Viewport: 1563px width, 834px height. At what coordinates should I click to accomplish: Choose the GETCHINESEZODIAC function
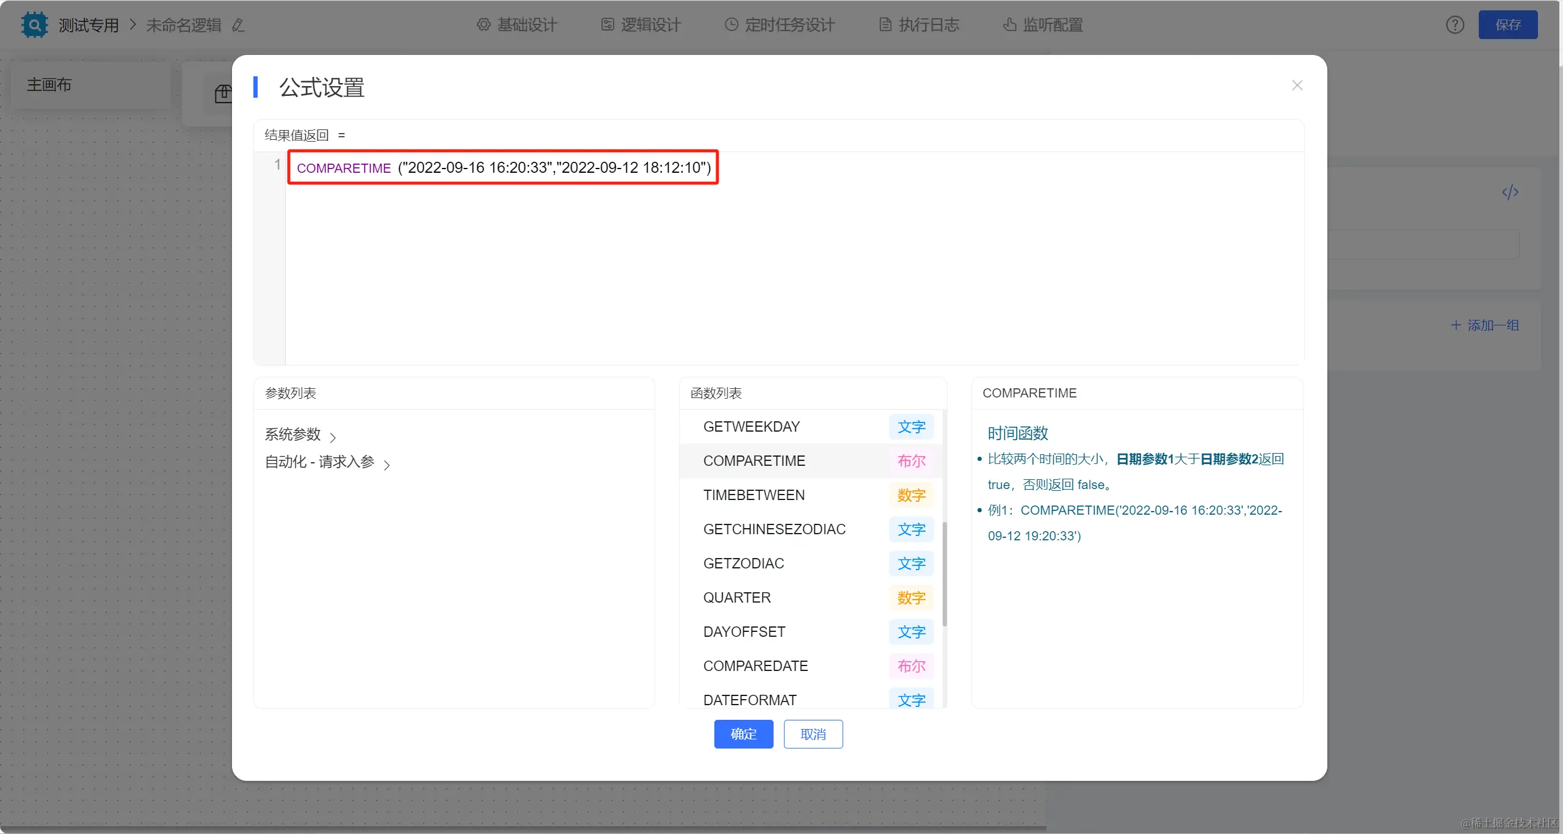pyautogui.click(x=774, y=529)
